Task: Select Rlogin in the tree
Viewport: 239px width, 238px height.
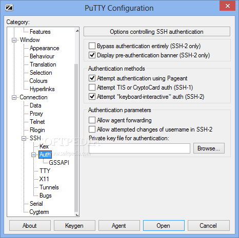Action: coord(37,130)
